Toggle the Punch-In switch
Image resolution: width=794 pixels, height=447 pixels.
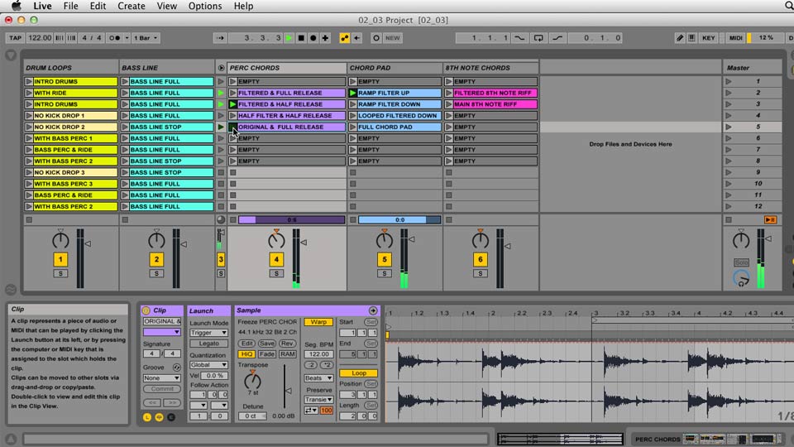click(x=519, y=38)
